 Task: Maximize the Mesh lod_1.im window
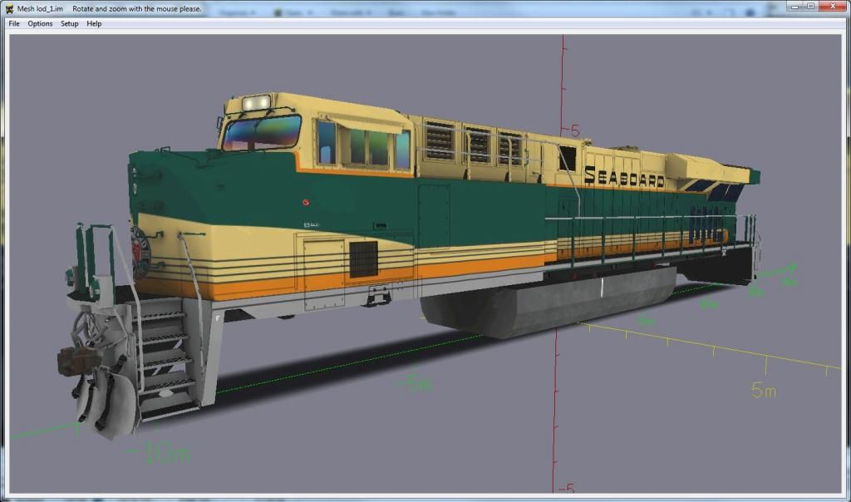(810, 7)
